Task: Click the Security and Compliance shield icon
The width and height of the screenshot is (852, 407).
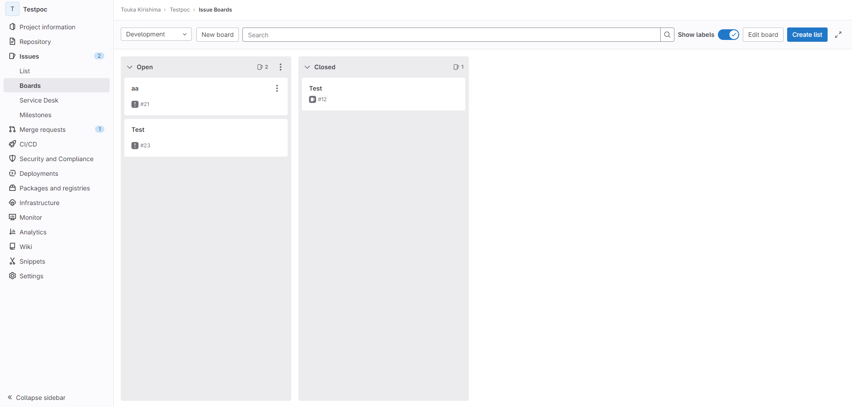Action: click(x=12, y=159)
